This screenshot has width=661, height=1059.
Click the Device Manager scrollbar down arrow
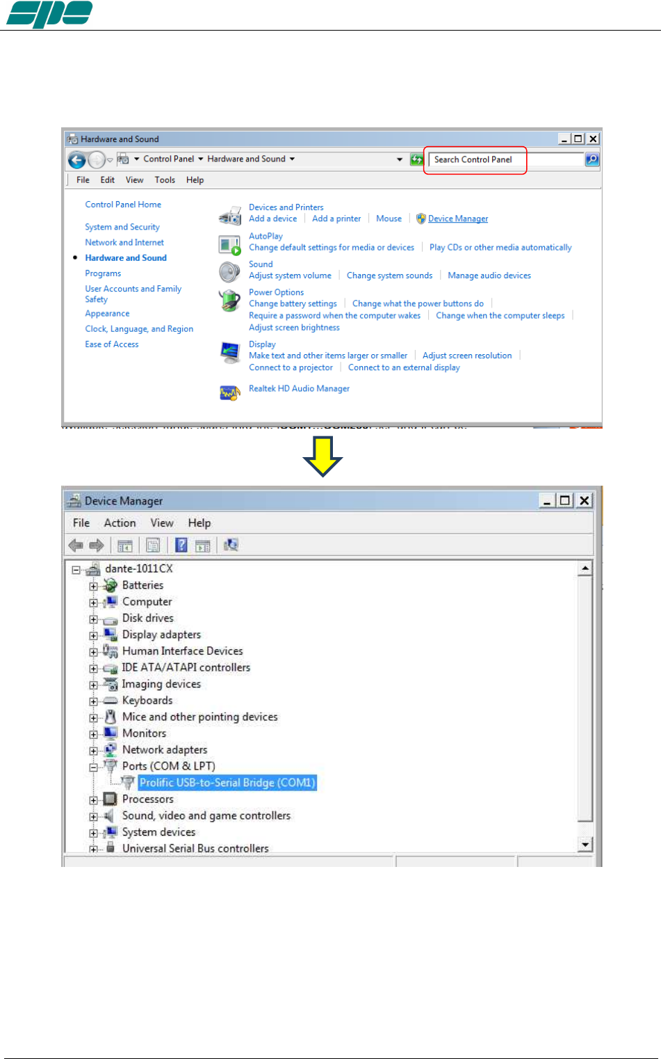(585, 845)
